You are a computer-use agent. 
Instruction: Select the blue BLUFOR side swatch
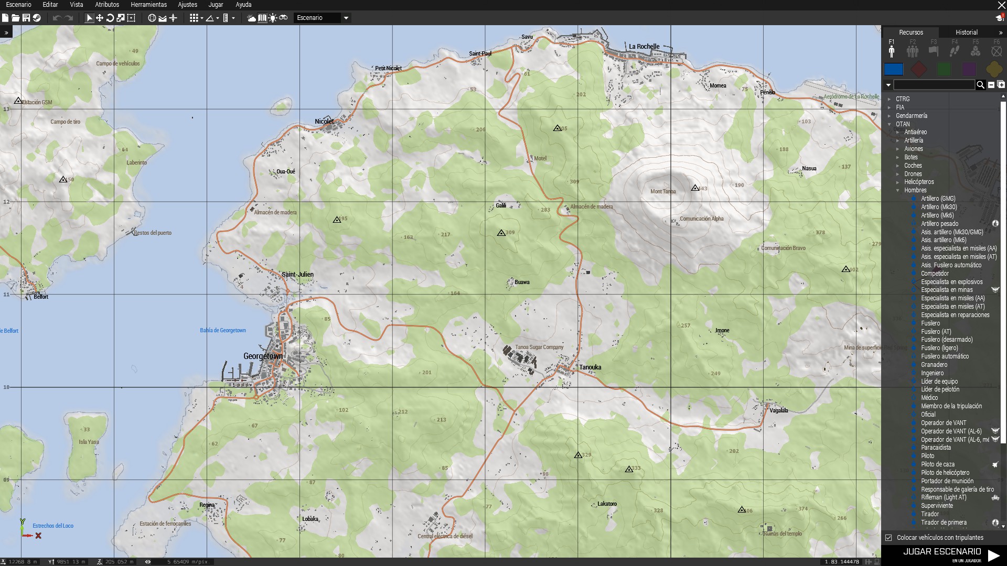894,69
